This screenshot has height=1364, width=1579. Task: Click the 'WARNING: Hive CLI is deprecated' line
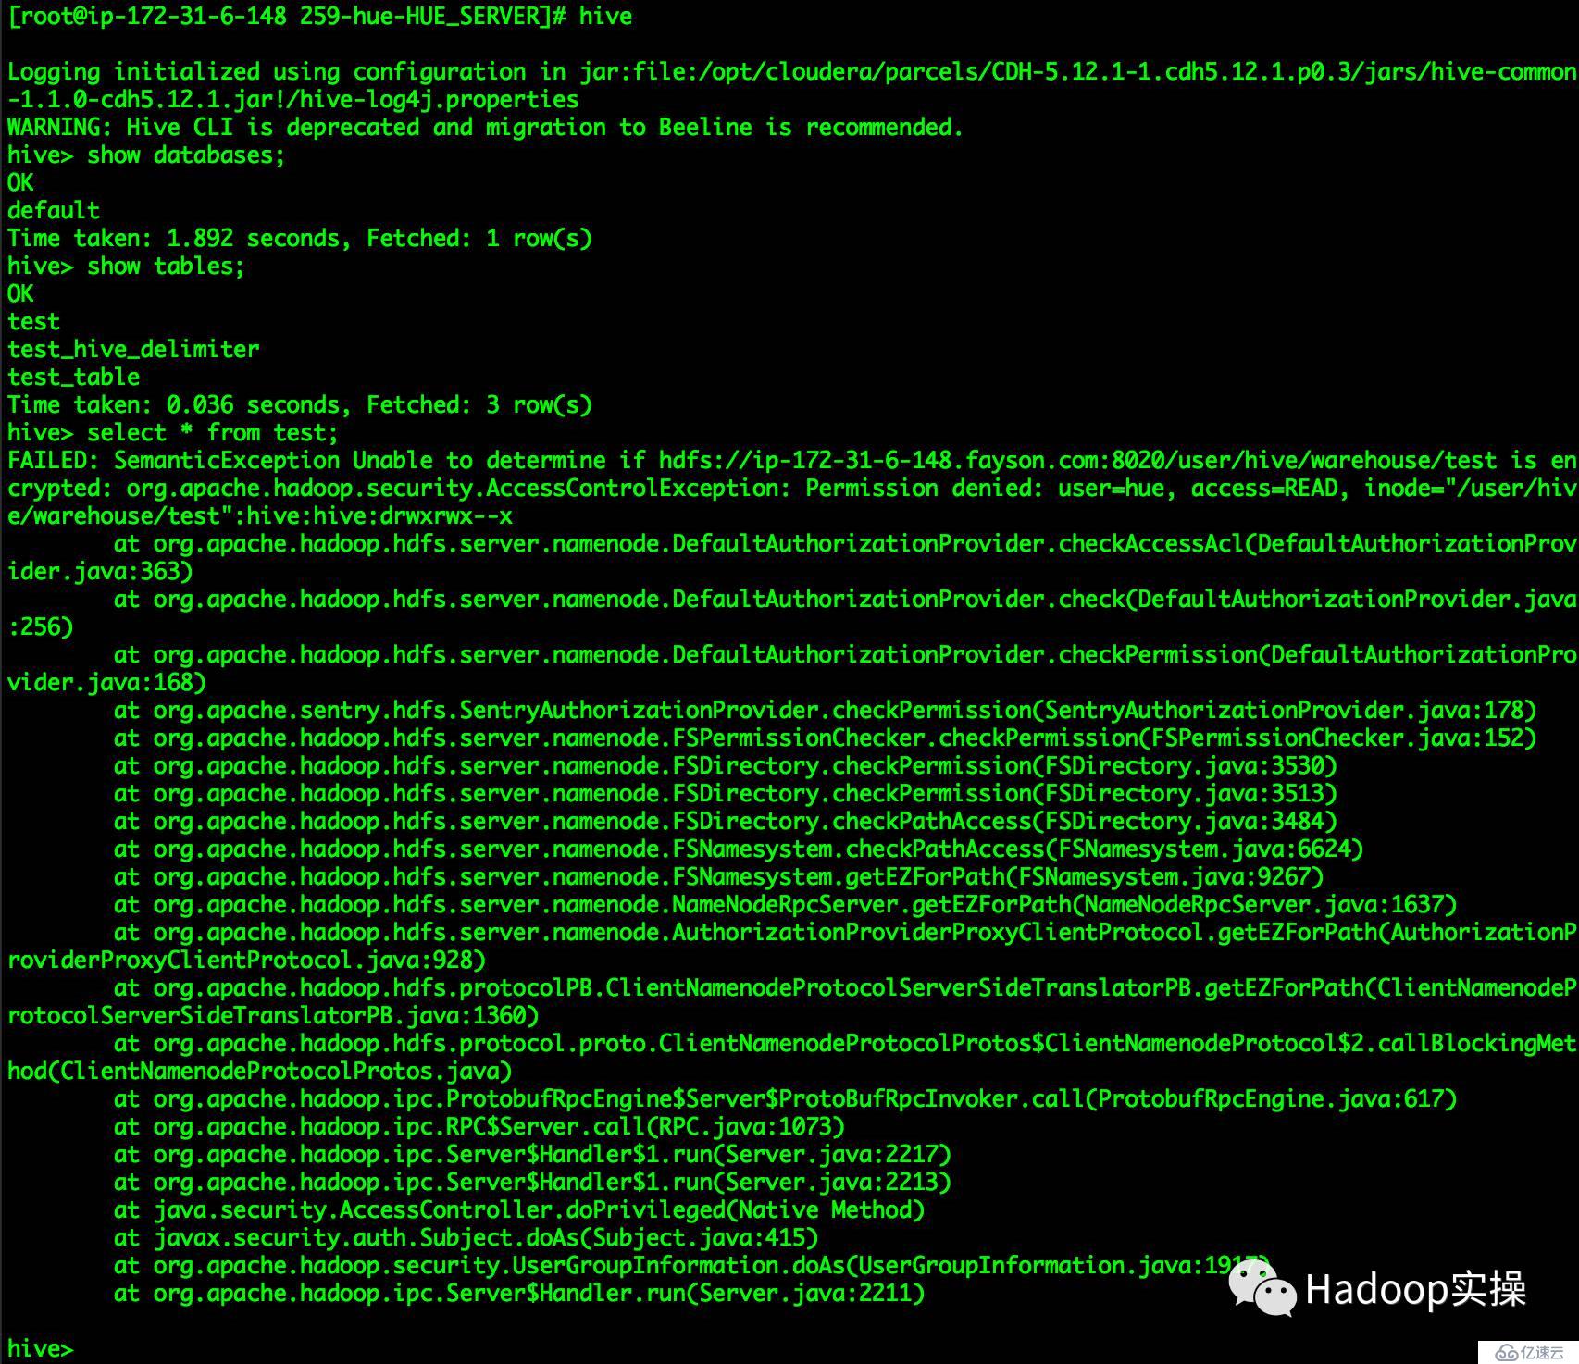(x=485, y=128)
